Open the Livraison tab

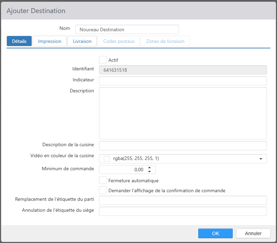tap(82, 41)
